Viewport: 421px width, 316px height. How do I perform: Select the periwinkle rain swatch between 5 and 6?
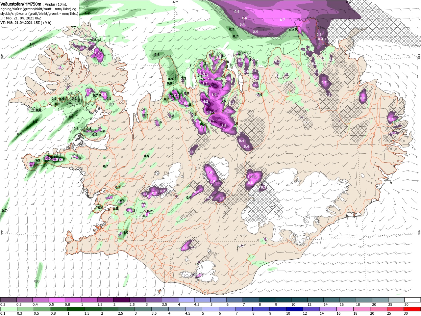coord(210,309)
